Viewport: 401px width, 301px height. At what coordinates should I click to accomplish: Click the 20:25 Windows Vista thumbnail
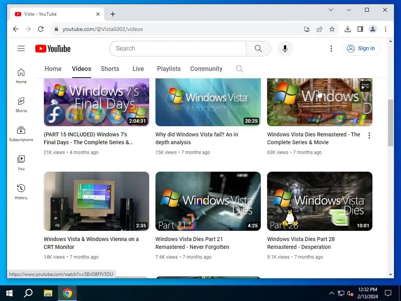pos(208,102)
